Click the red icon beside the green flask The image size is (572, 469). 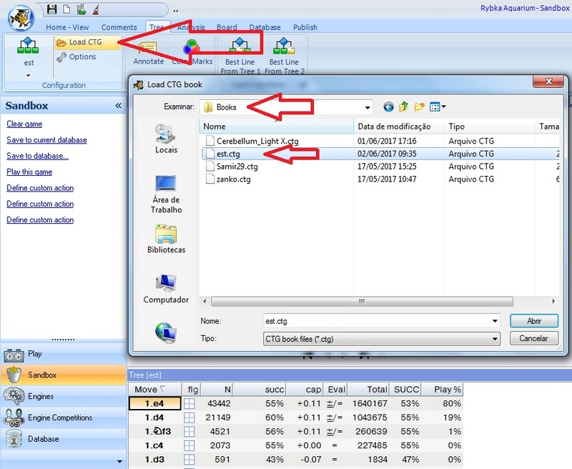[96, 9]
